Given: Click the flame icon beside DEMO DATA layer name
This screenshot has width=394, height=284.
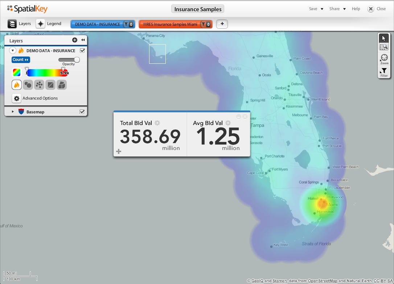Looking at the screenshot, I should (21, 50).
